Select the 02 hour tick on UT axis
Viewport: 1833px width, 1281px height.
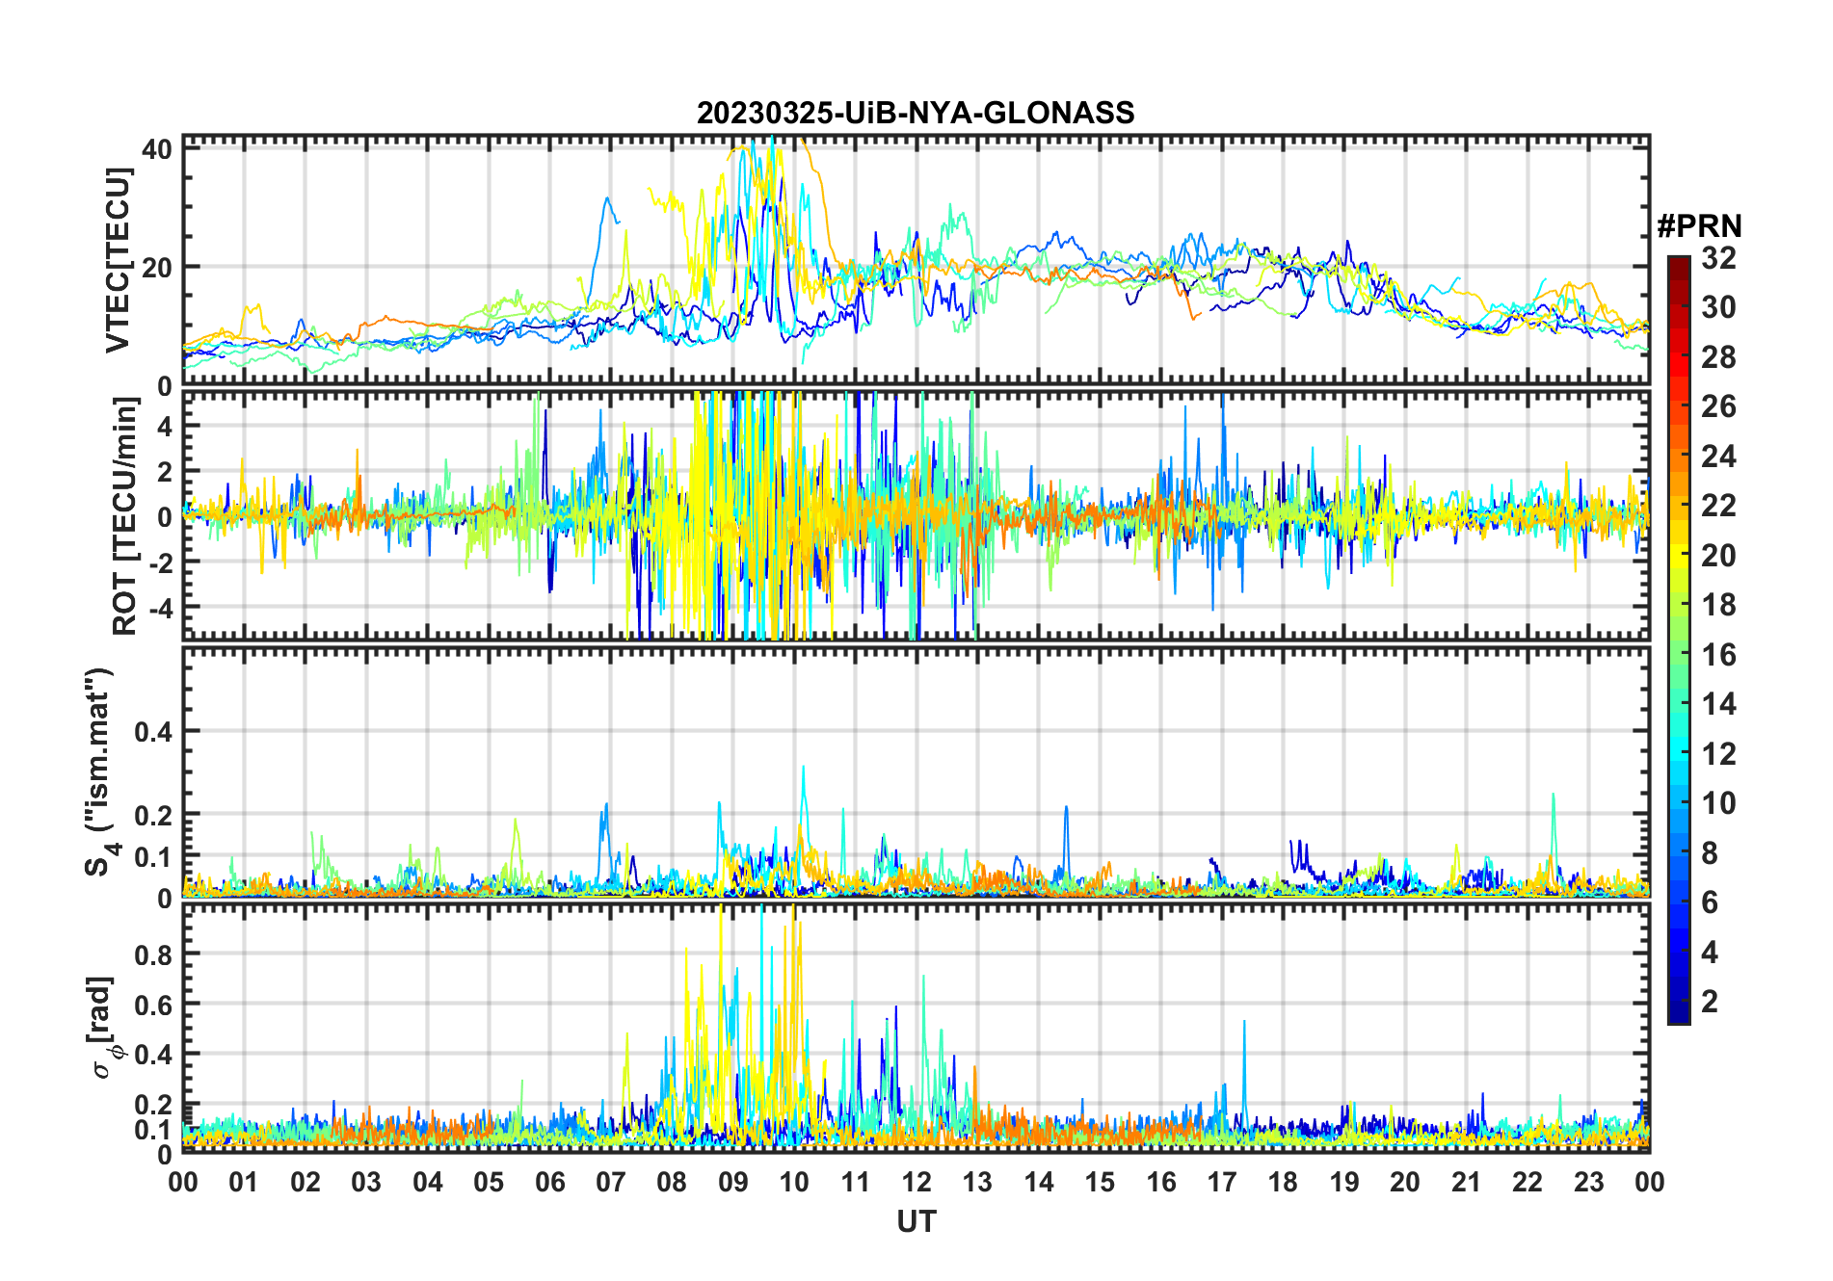pos(305,1182)
